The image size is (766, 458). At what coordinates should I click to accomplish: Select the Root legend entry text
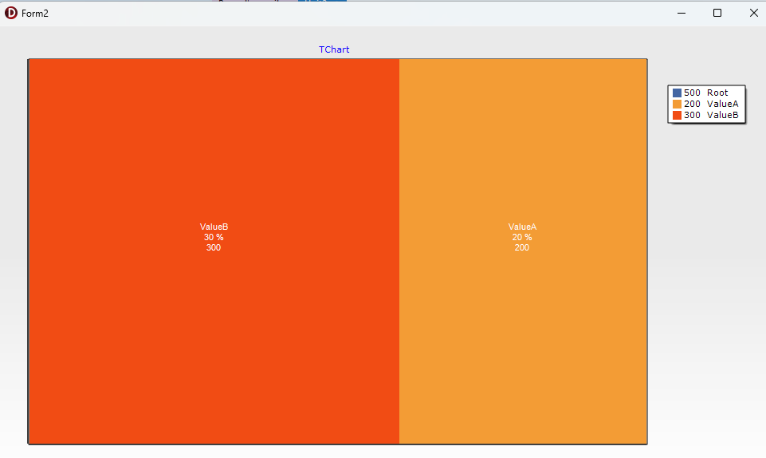tap(706, 93)
